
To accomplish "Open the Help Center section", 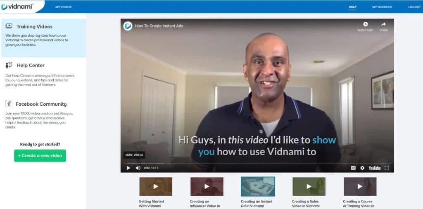I will click(30, 65).
